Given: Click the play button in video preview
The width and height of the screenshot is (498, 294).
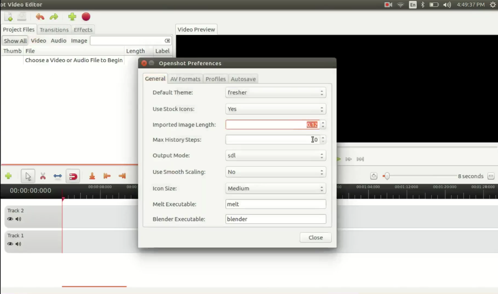Looking at the screenshot, I should tap(339, 159).
